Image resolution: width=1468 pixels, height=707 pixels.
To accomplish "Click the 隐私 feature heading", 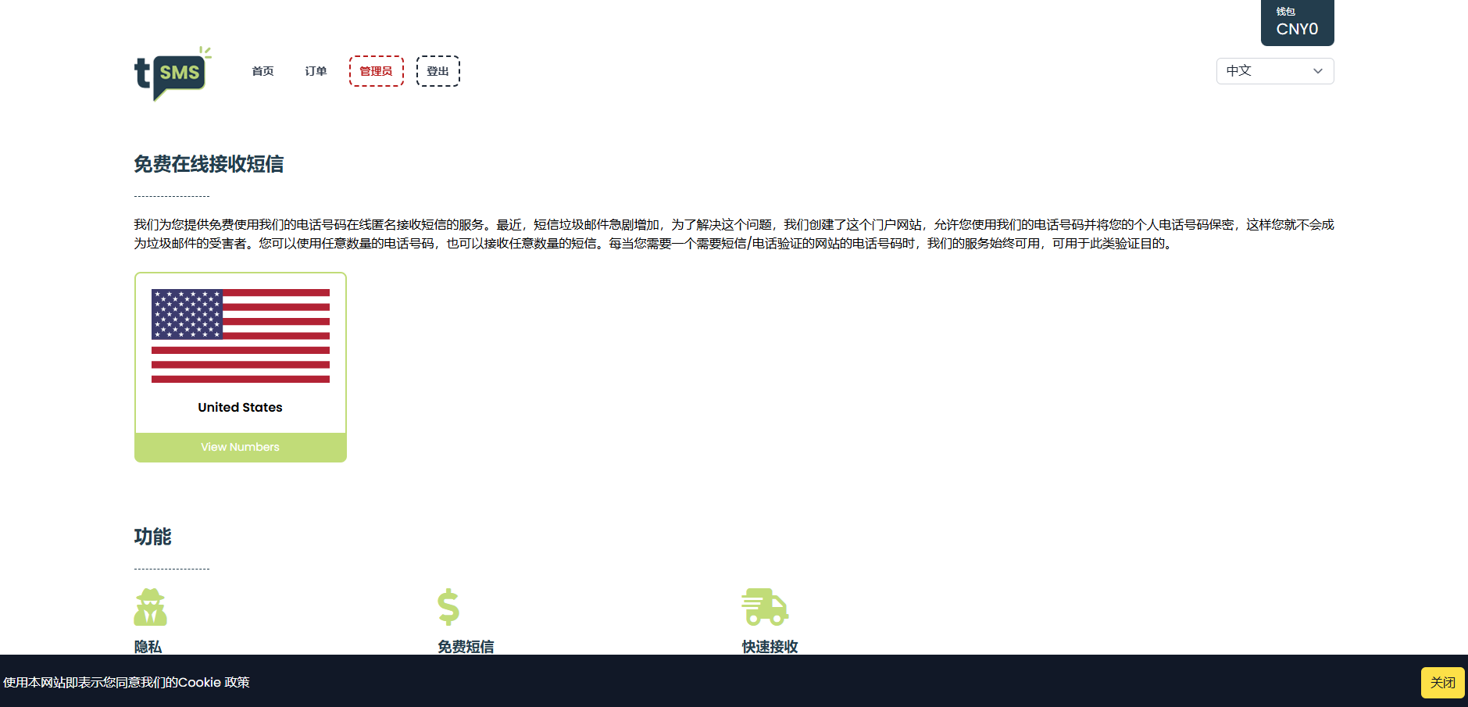I will (148, 646).
